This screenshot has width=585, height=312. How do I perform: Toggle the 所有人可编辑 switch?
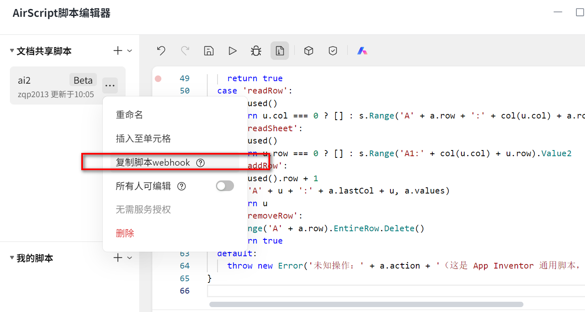coord(225,186)
